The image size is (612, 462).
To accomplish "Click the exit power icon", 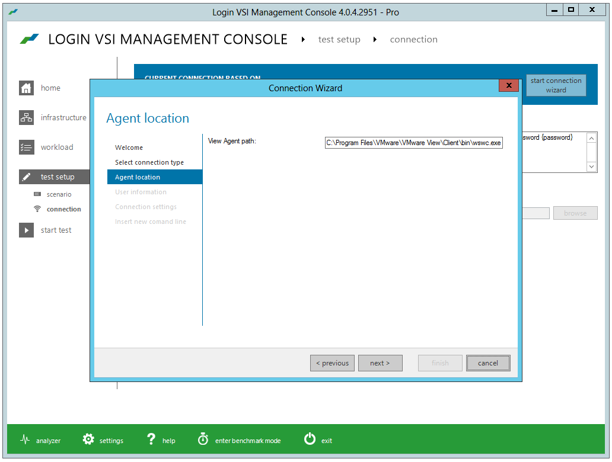I will pyautogui.click(x=310, y=439).
